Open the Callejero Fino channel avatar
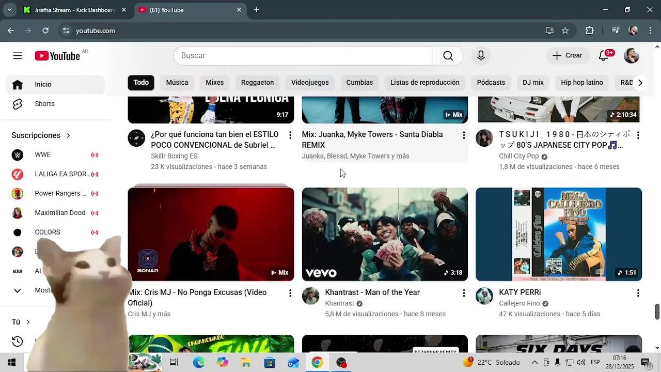661x372 pixels. tap(484, 296)
